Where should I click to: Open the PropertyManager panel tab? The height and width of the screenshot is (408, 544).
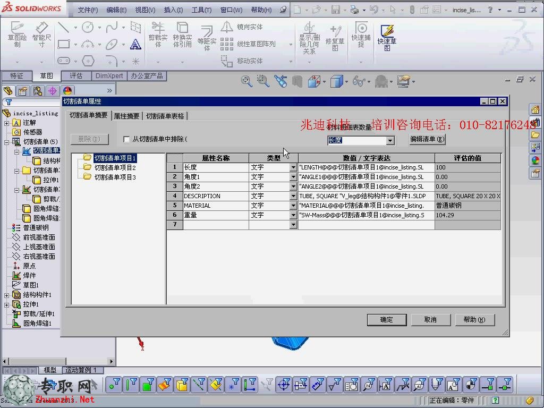[x=23, y=91]
